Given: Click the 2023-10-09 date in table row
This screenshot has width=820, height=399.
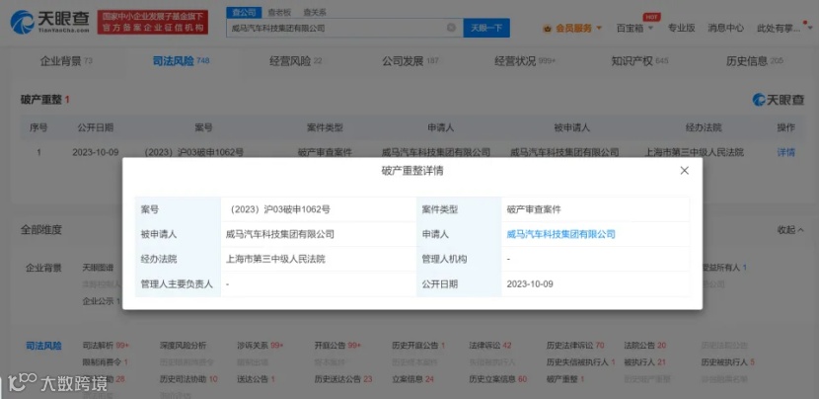Looking at the screenshot, I should coord(95,152).
